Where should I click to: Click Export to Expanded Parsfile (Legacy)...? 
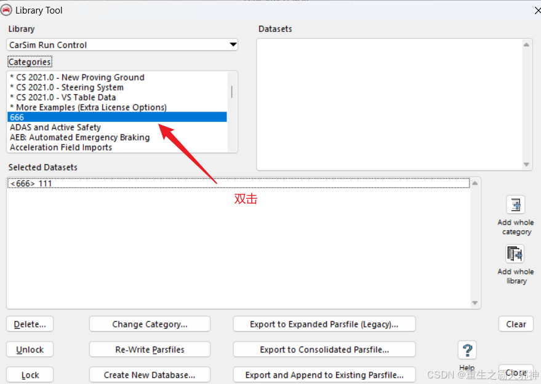pos(324,324)
